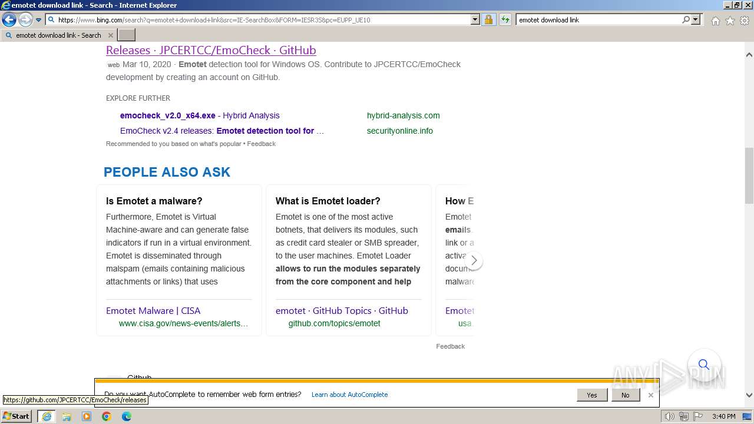This screenshot has width=754, height=424.
Task: Click the 3:40 PM system clock
Action: point(723,416)
